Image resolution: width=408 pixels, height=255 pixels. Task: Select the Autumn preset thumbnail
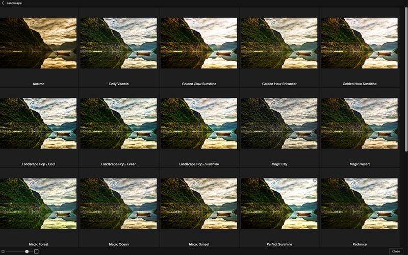38,43
